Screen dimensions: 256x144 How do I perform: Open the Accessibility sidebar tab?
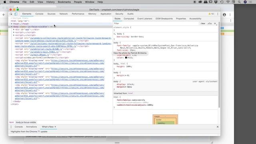195,19
